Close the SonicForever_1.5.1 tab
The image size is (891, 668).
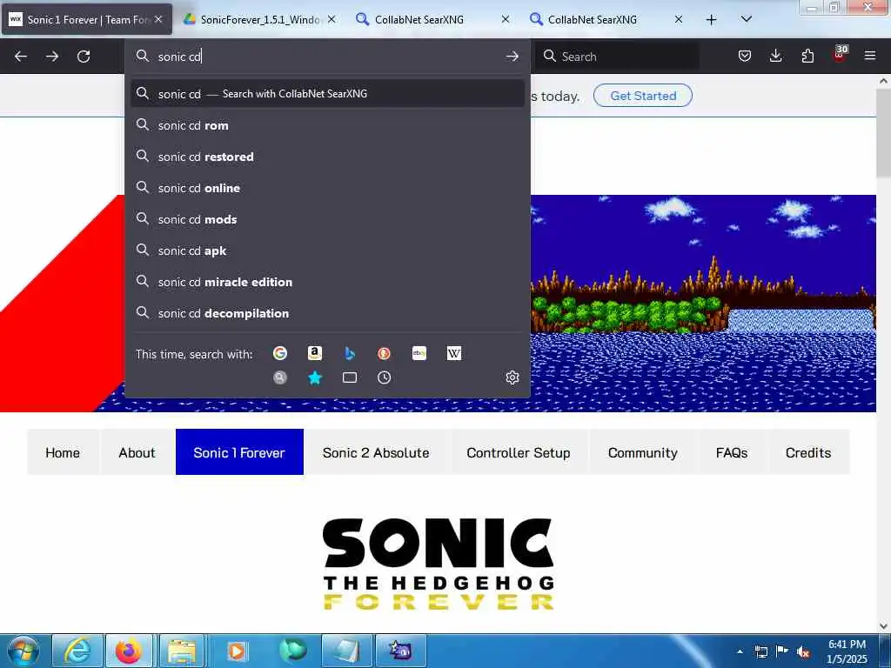(332, 19)
